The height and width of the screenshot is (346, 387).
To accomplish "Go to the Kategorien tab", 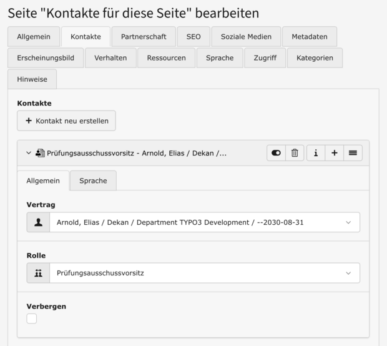I will click(x=315, y=58).
